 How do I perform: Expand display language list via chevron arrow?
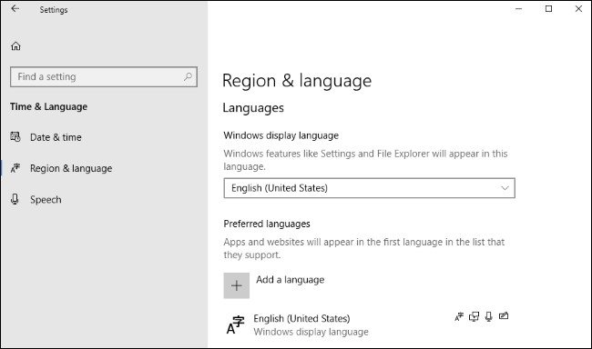coord(505,188)
